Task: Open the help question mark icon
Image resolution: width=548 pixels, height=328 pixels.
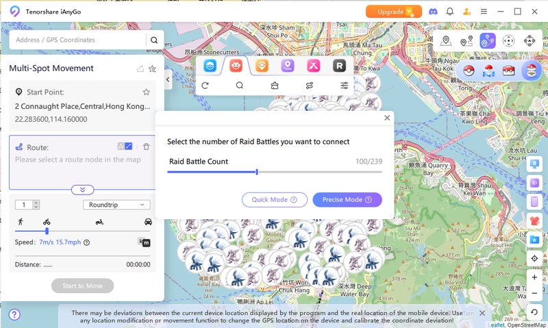Action: 14,315
